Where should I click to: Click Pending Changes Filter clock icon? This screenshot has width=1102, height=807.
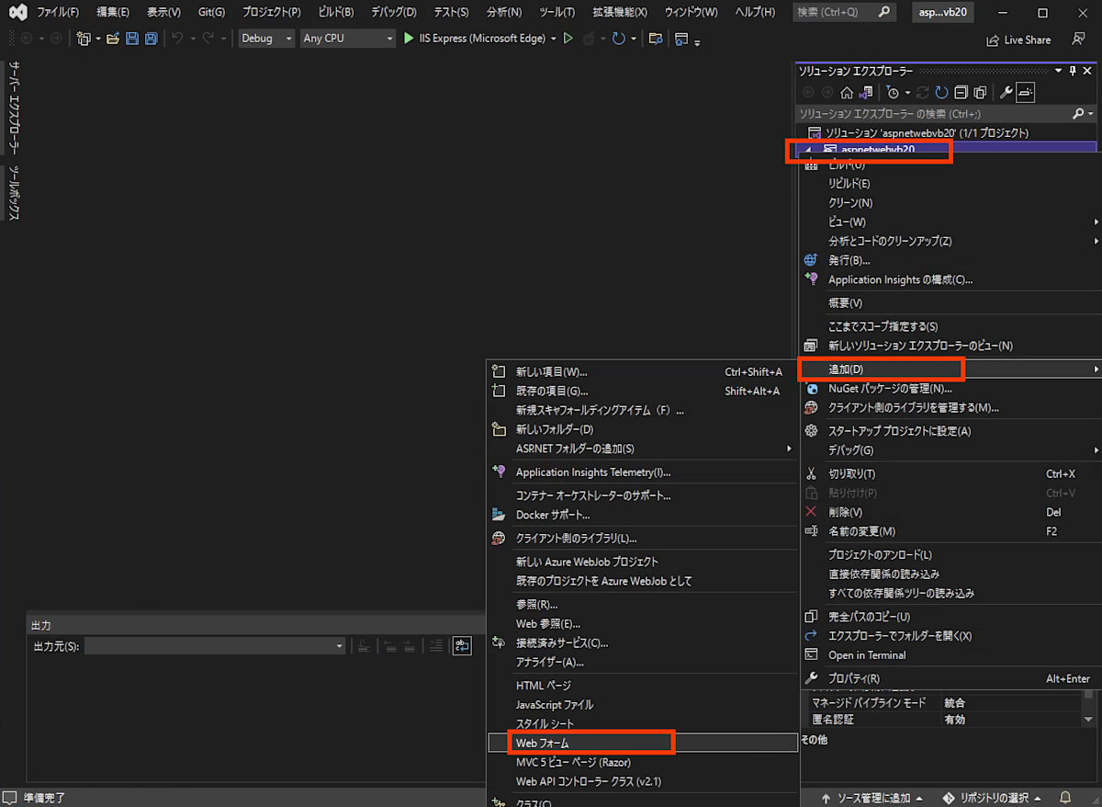893,92
